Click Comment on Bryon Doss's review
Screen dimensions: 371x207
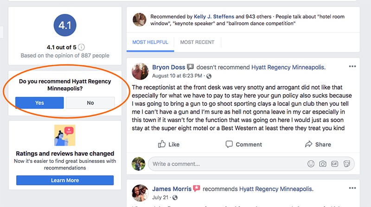[x=244, y=144]
